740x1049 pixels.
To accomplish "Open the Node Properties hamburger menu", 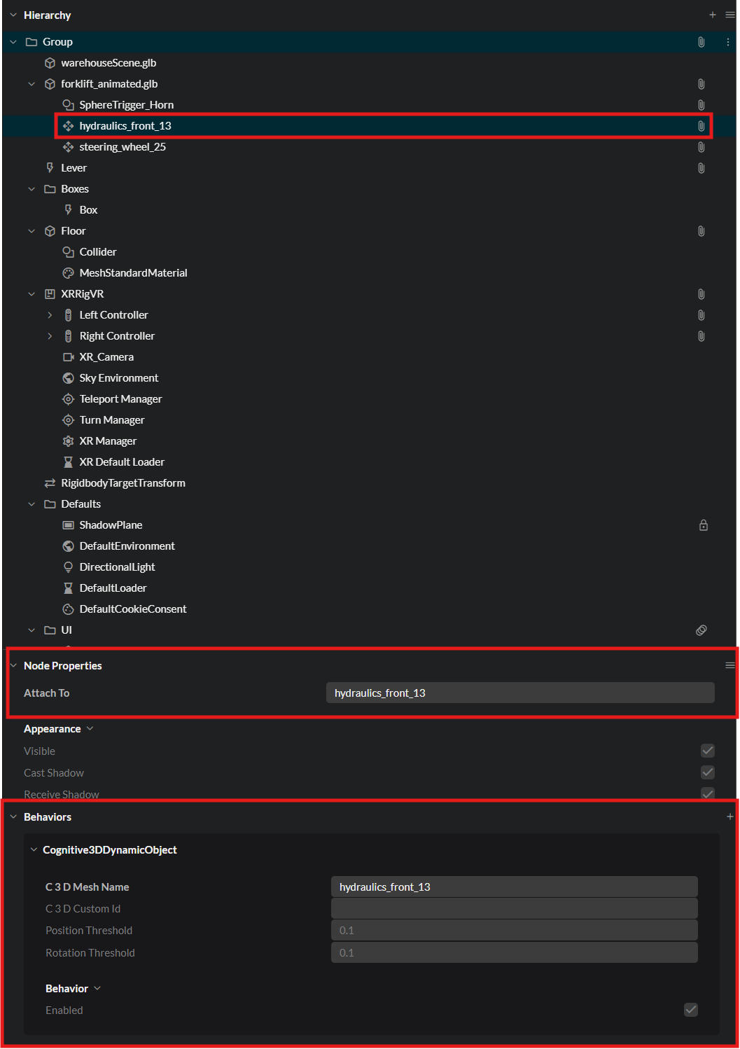I will (x=730, y=665).
